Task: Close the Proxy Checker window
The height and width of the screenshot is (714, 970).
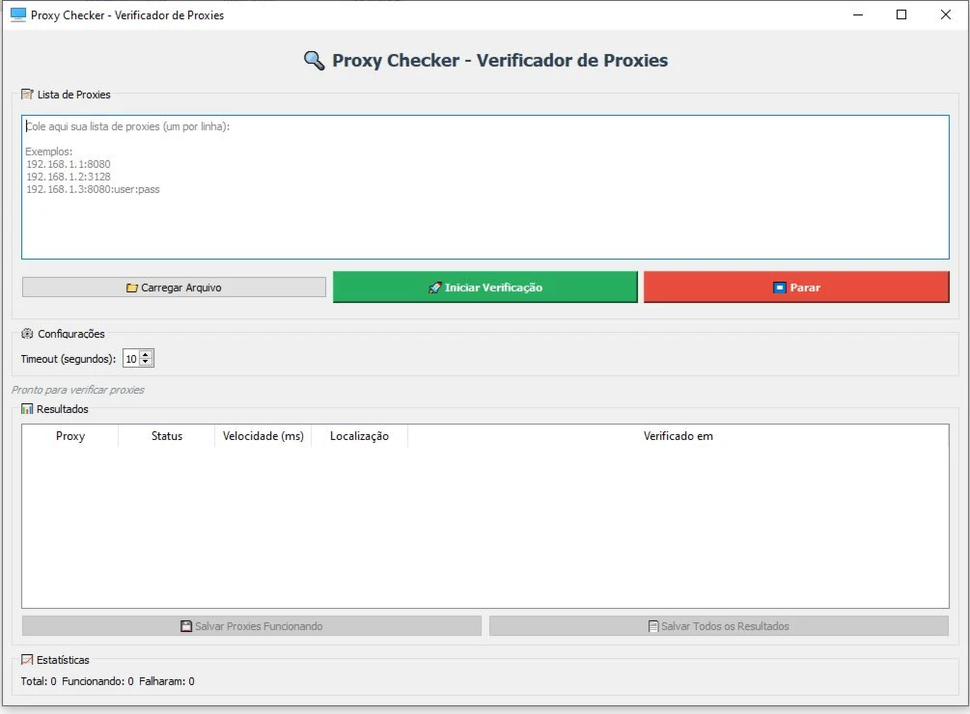Action: [945, 14]
